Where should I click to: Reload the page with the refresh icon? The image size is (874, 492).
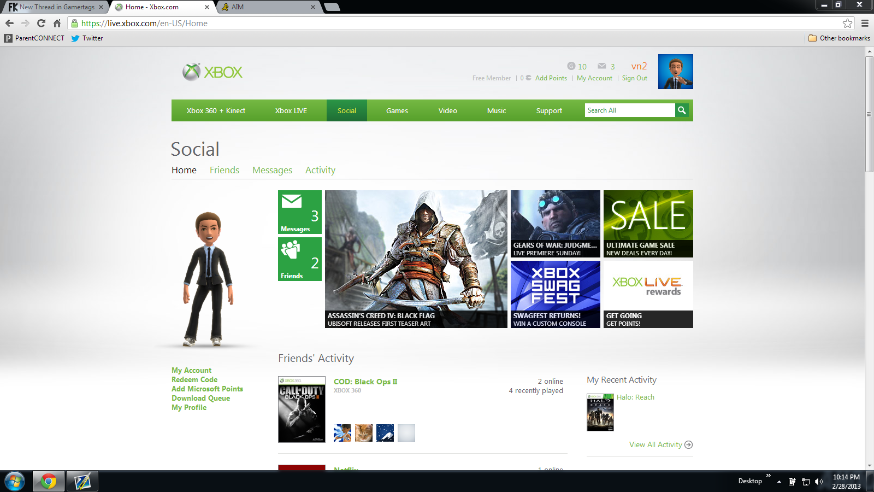coord(41,23)
